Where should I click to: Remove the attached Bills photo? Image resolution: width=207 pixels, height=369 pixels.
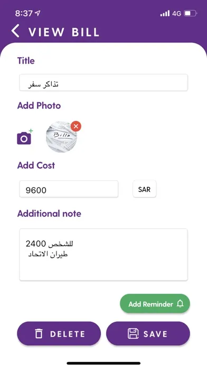[x=76, y=126]
